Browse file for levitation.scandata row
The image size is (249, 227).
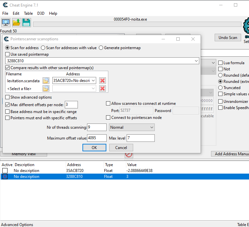46,81
